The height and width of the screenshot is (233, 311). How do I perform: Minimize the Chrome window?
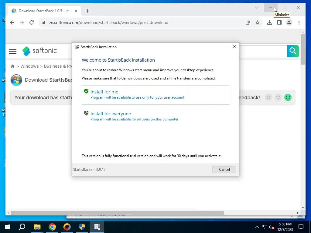(271, 8)
